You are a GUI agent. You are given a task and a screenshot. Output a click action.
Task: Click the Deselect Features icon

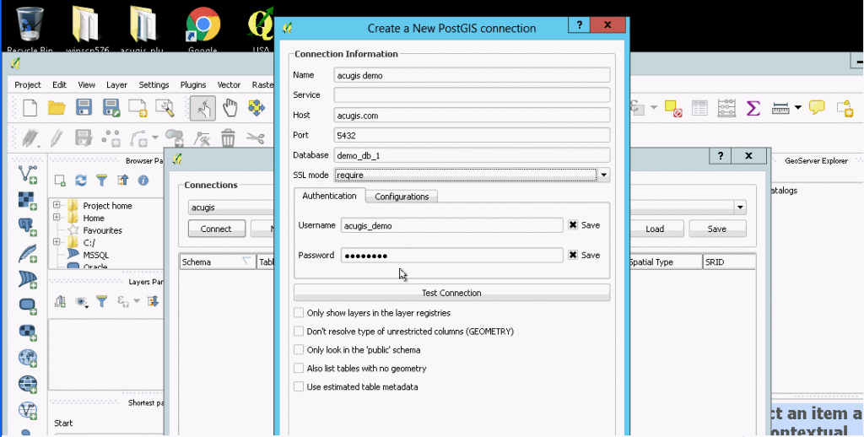[673, 108]
